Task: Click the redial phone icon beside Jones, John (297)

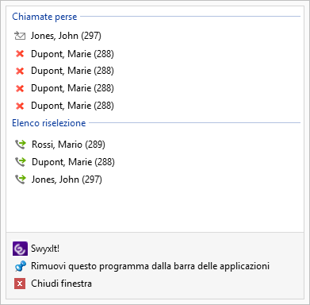Action: click(x=20, y=180)
